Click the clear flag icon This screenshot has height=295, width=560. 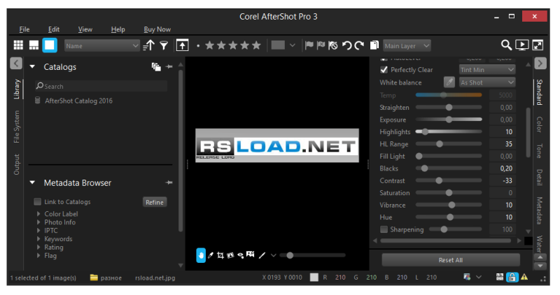coord(333,45)
